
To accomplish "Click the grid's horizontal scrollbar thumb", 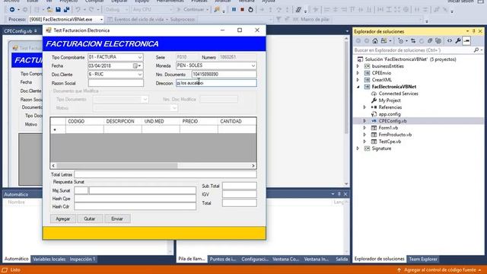I will coord(117,166).
